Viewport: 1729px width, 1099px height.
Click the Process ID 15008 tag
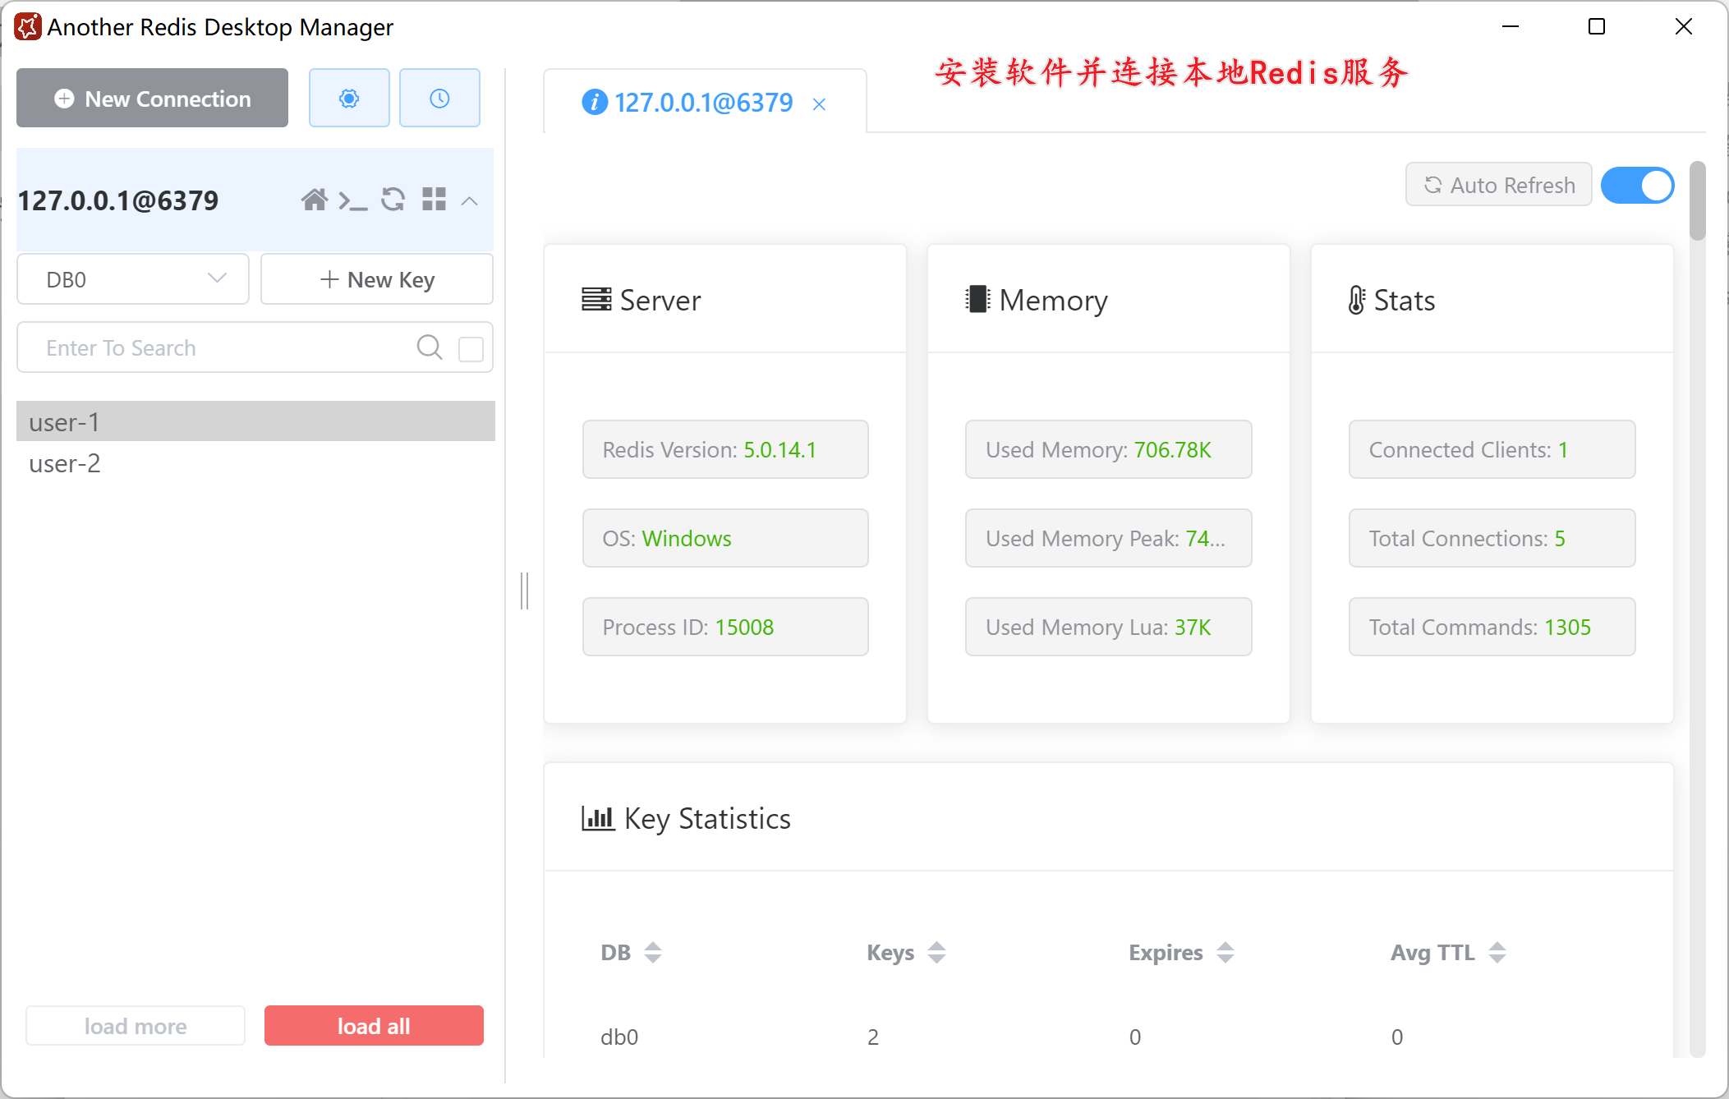[725, 627]
